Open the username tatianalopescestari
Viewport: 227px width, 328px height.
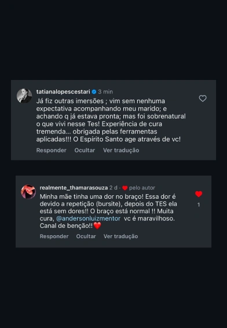tap(63, 92)
